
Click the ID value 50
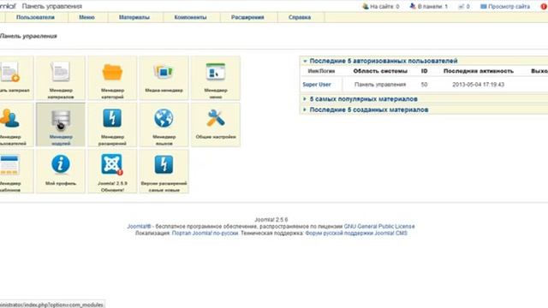(425, 85)
